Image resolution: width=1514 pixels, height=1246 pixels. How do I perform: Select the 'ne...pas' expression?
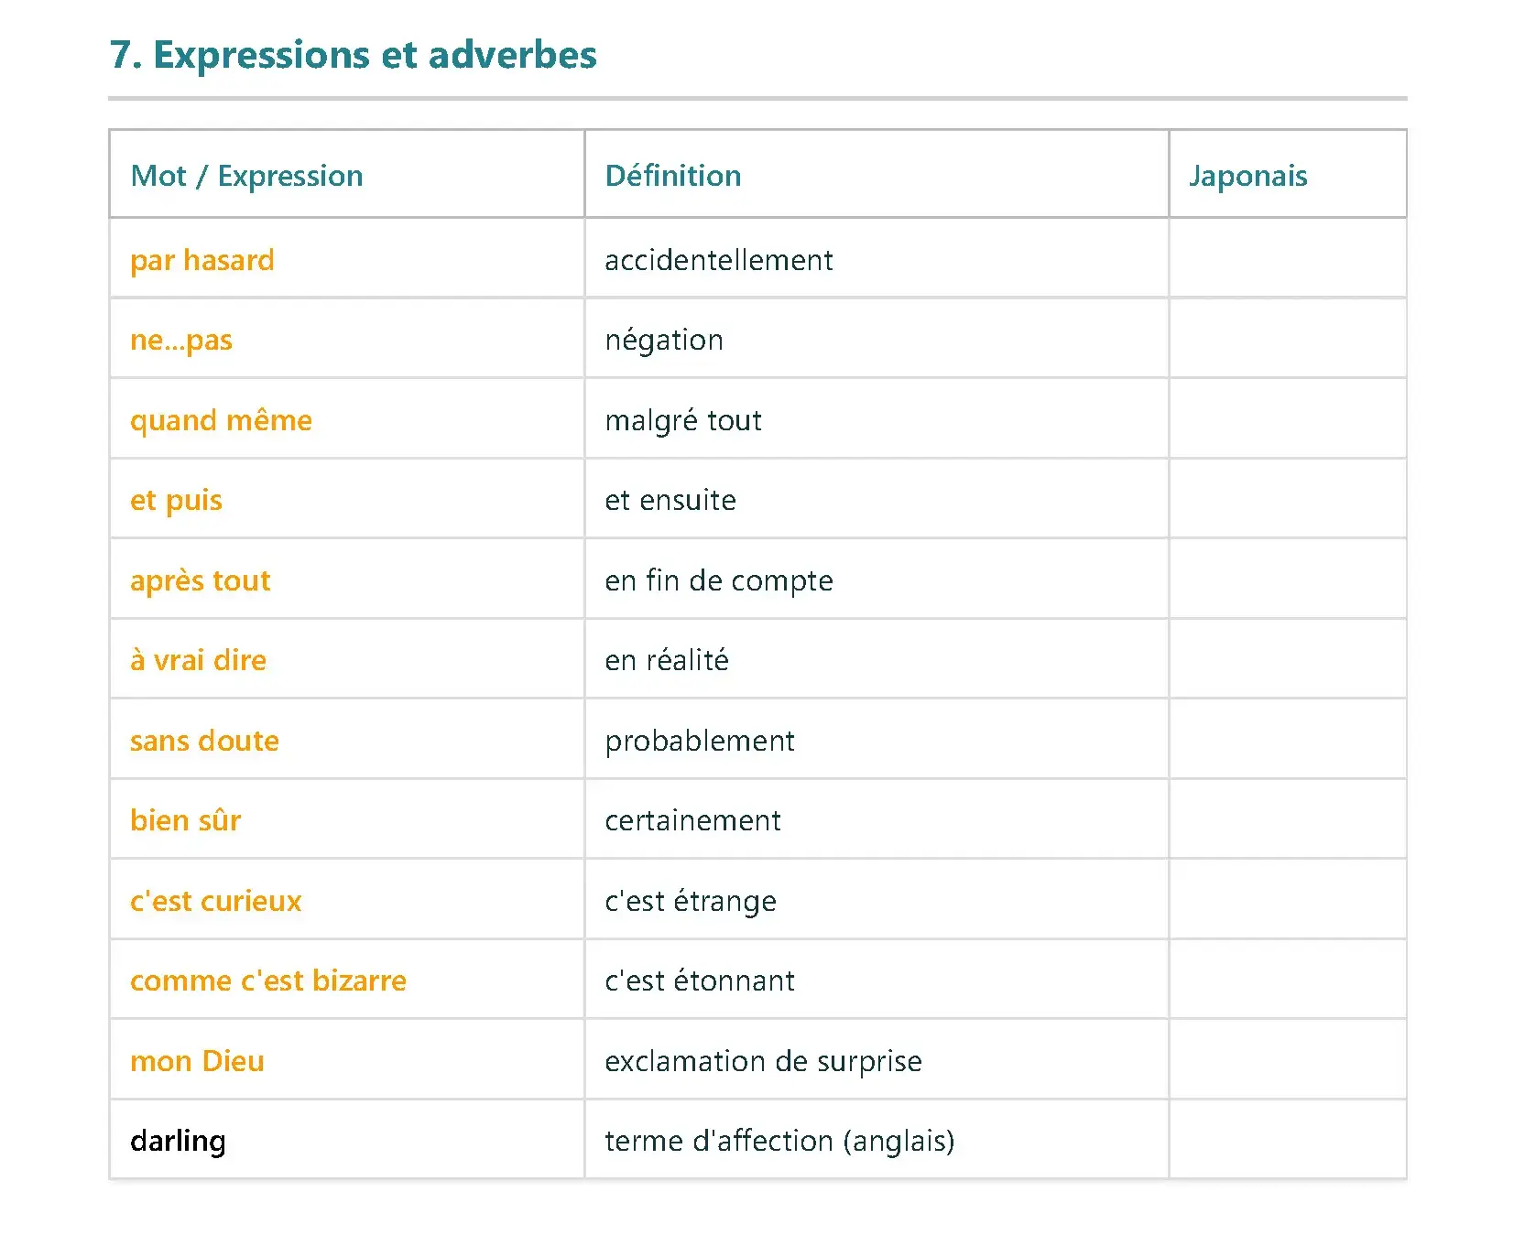pyautogui.click(x=180, y=340)
